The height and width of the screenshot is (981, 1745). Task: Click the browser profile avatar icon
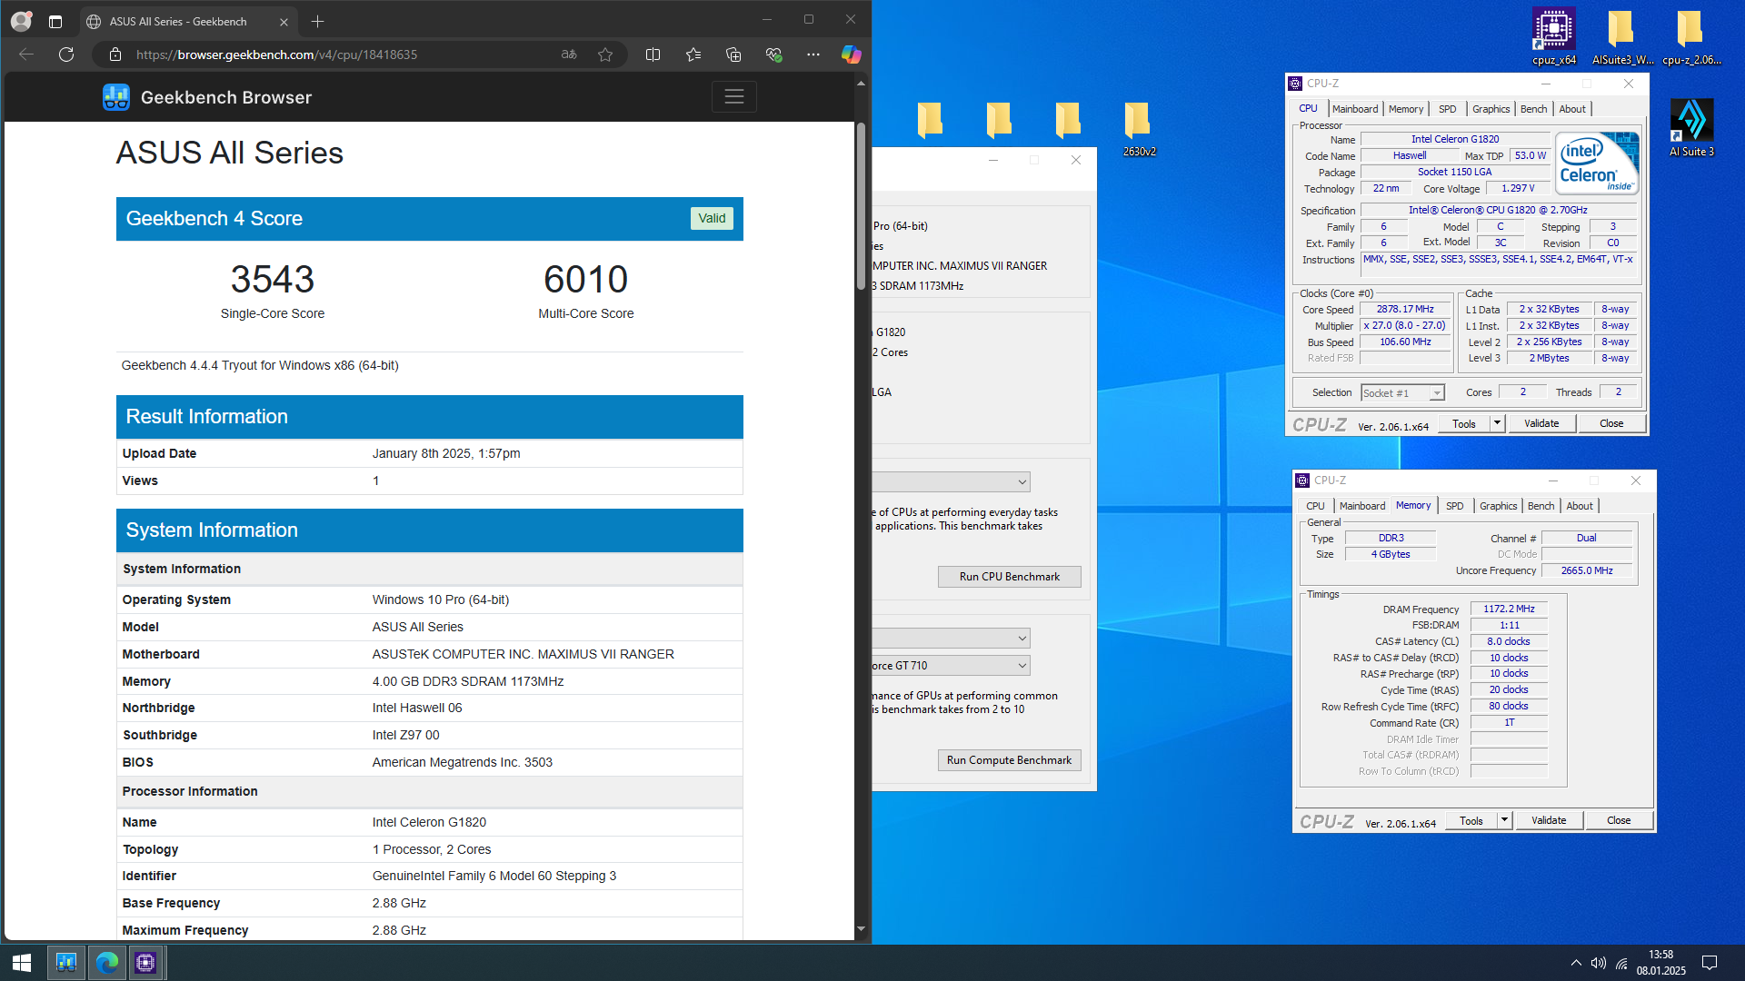[x=21, y=21]
